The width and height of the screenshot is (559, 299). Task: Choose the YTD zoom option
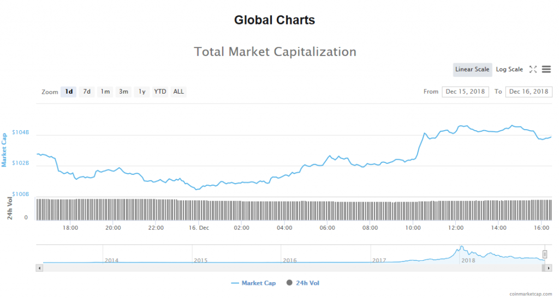pyautogui.click(x=160, y=91)
